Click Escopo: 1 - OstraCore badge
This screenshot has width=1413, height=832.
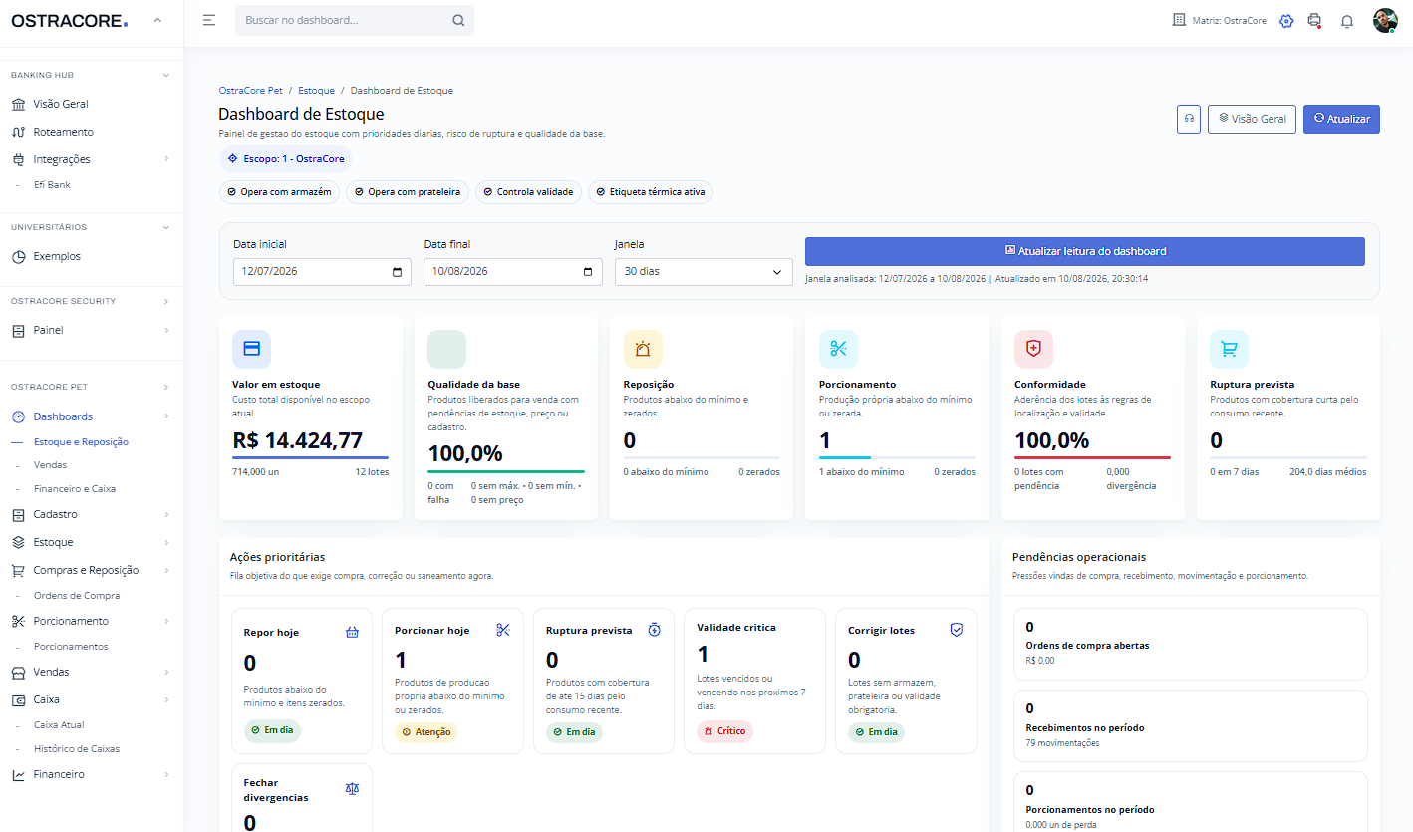pyautogui.click(x=286, y=159)
